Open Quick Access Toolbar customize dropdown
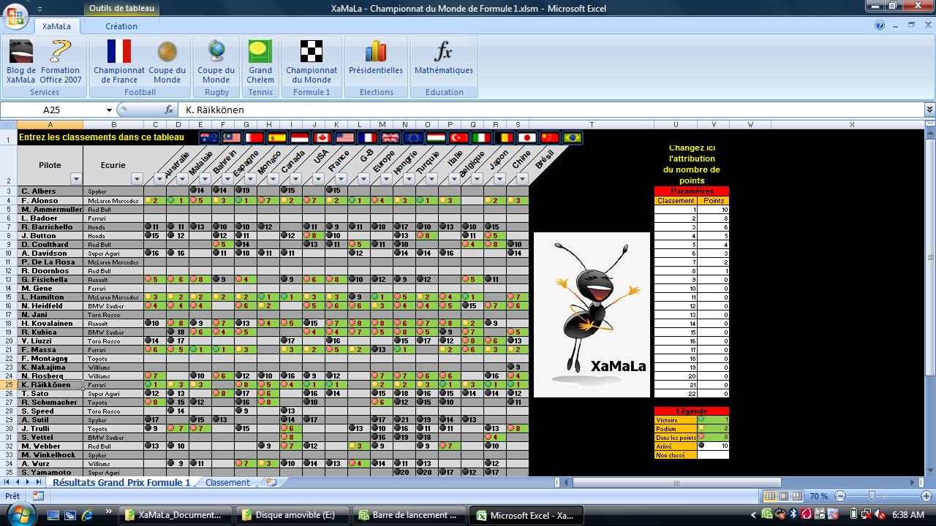The height and width of the screenshot is (526, 936). coord(39,9)
